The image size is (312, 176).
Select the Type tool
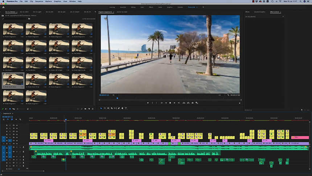click(x=126, y=108)
